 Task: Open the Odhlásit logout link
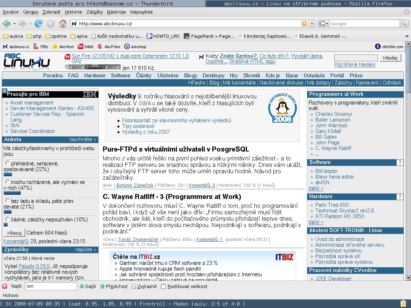click(x=392, y=83)
